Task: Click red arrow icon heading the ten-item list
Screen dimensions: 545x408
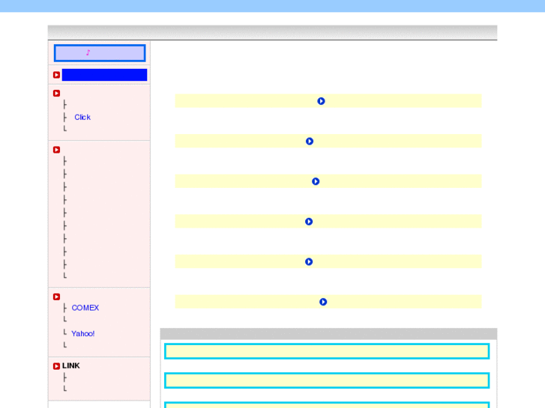Action: [x=56, y=150]
